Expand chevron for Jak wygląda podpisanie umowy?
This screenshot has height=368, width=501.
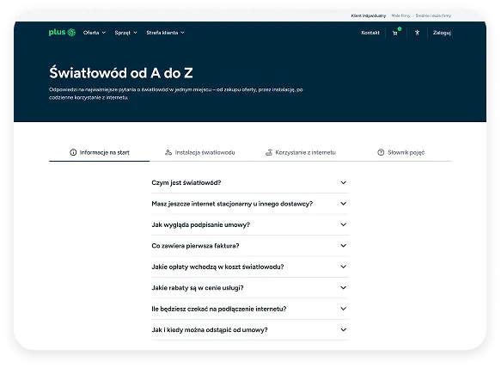tap(344, 224)
